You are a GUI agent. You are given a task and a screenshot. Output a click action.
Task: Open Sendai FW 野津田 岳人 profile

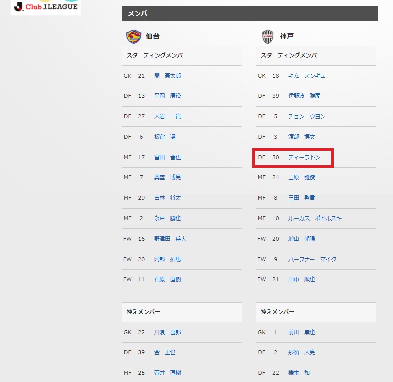(170, 239)
